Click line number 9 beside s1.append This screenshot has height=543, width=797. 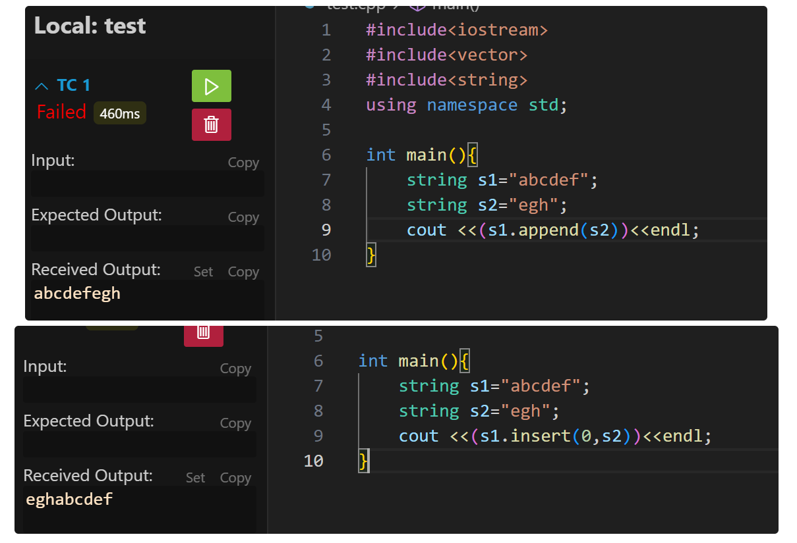[x=326, y=230]
